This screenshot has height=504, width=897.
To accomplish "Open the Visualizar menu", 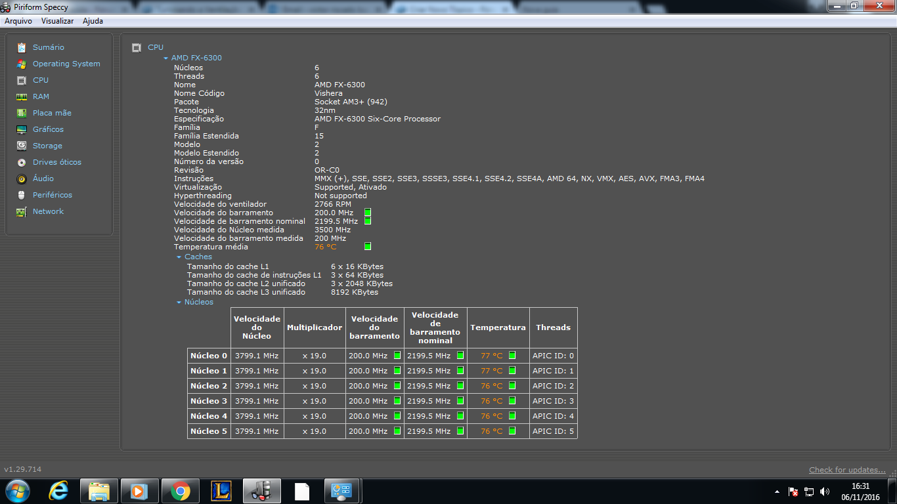I will 57,21.
